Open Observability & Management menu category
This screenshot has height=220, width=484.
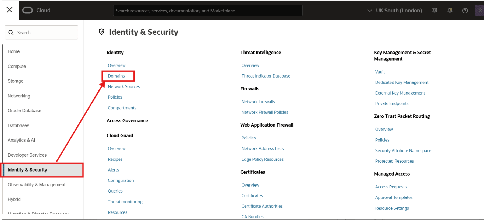pyautogui.click(x=36, y=185)
